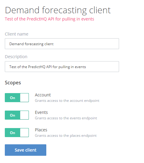
Task: Click the 'Account' scope title
Action: [43, 95]
